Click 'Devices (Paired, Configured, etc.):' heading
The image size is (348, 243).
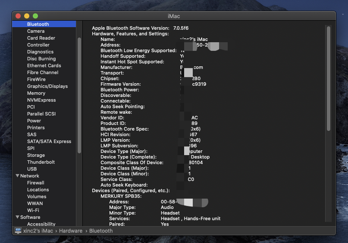point(131,191)
